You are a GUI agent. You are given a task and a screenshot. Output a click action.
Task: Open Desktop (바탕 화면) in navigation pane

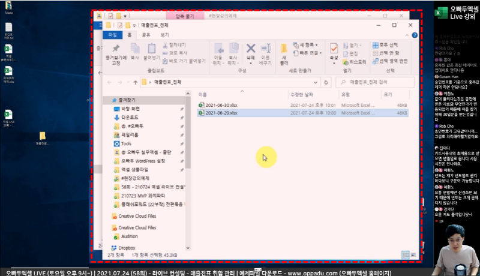pos(130,109)
